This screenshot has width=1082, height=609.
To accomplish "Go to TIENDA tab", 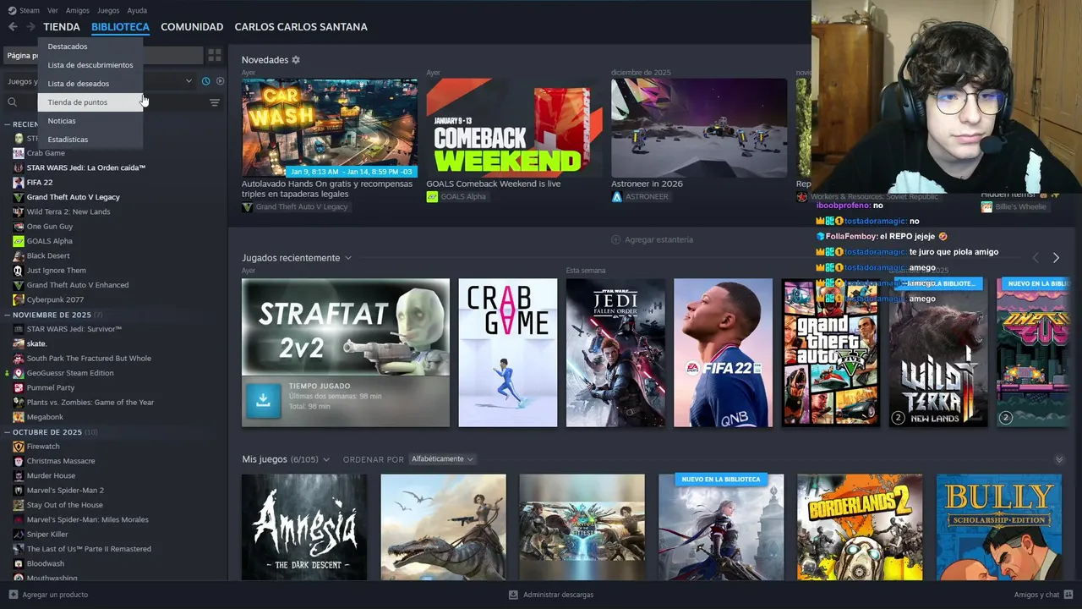I will [62, 27].
